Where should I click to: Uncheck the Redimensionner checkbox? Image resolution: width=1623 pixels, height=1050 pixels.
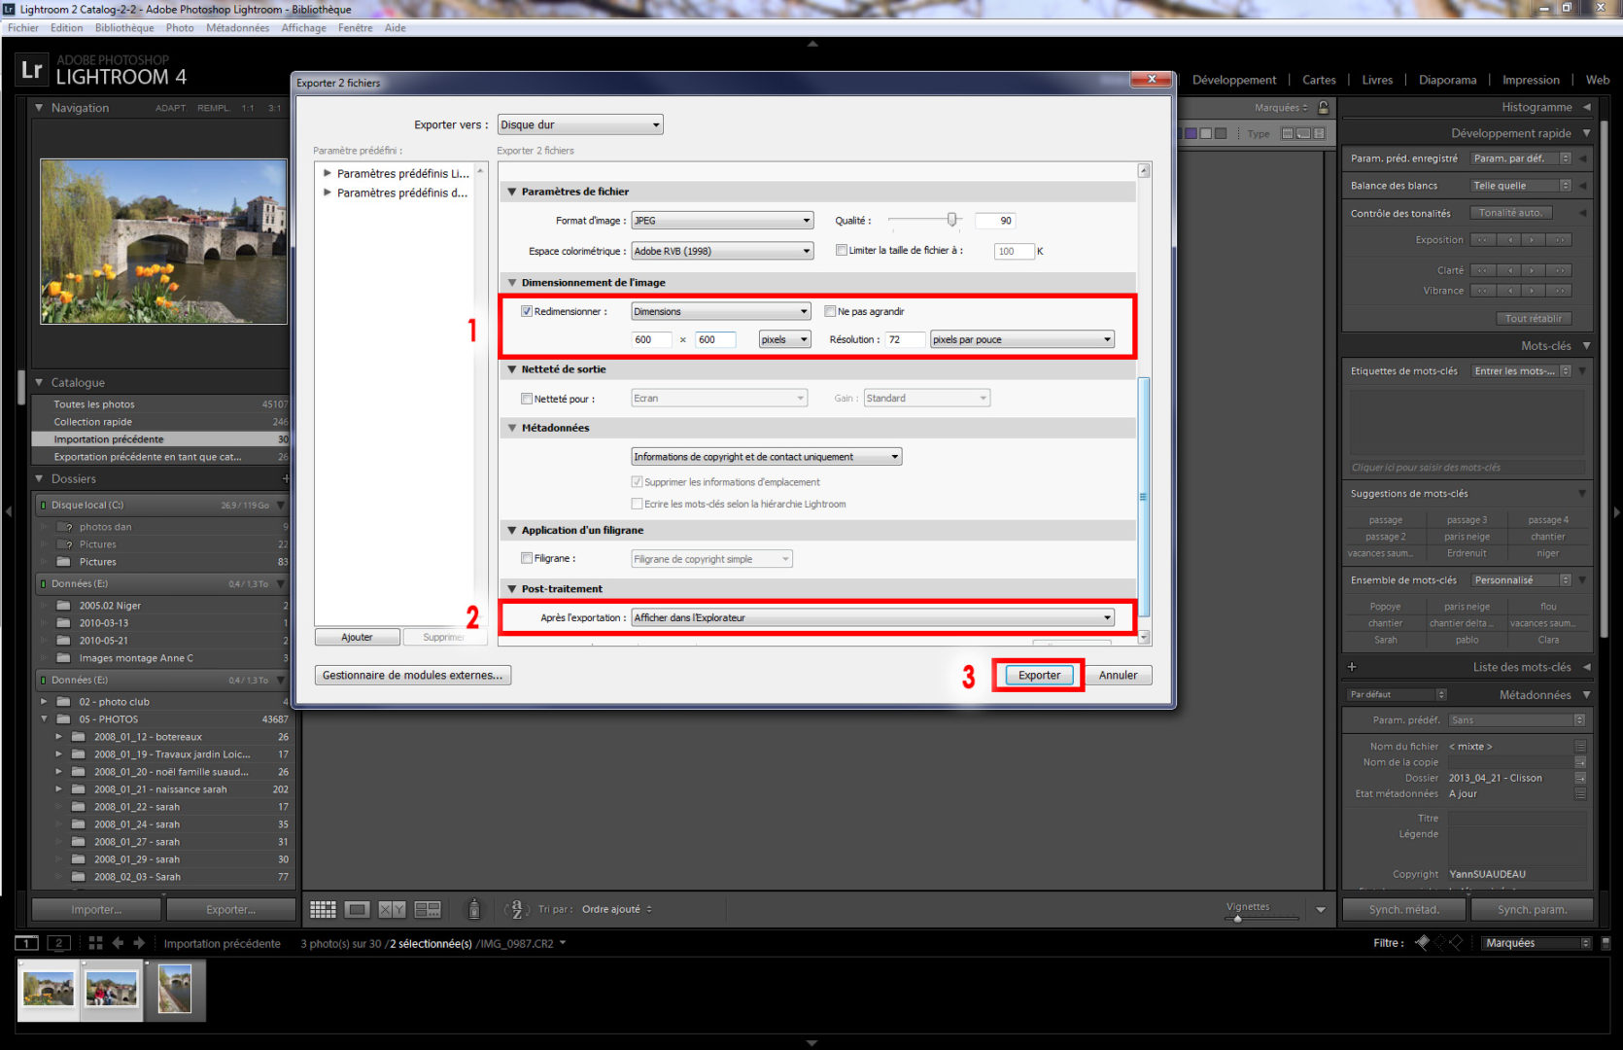pos(527,312)
